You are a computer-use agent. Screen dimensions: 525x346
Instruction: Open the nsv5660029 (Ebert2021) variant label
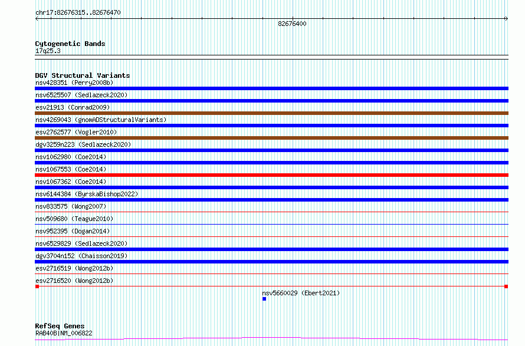tap(301, 293)
